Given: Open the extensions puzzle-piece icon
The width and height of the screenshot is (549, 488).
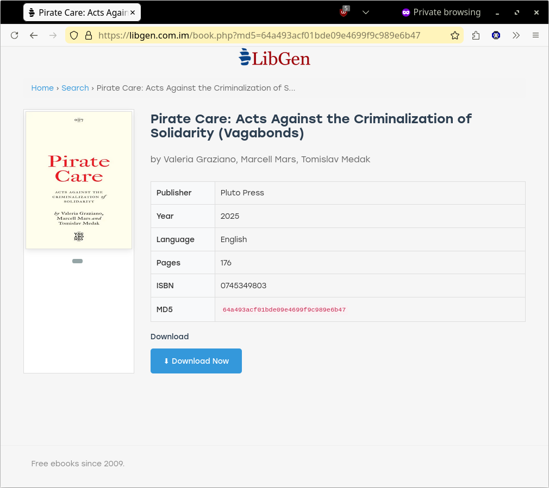Looking at the screenshot, I should pos(476,35).
